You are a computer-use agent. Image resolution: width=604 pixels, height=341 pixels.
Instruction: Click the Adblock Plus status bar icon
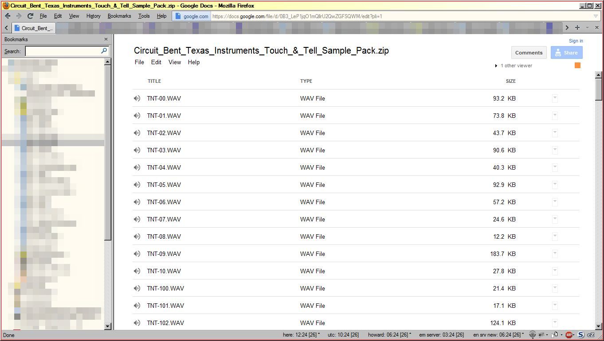click(x=569, y=335)
